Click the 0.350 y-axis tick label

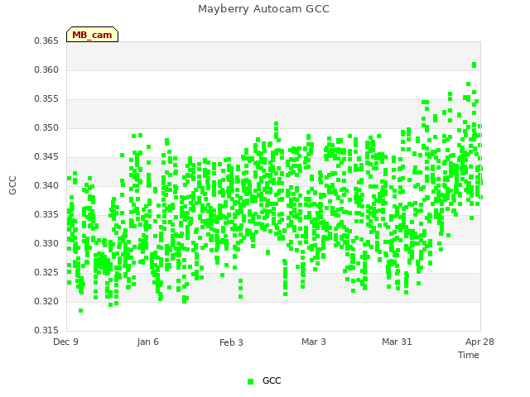pyautogui.click(x=46, y=128)
